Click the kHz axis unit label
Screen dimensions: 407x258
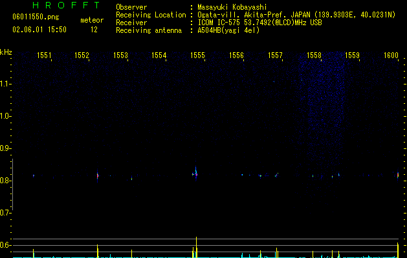(x=6, y=52)
